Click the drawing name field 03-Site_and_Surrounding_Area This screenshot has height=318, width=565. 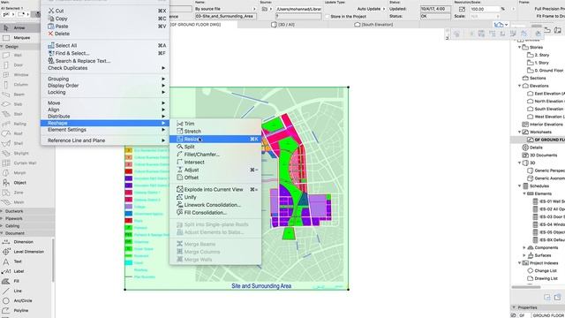point(226,16)
